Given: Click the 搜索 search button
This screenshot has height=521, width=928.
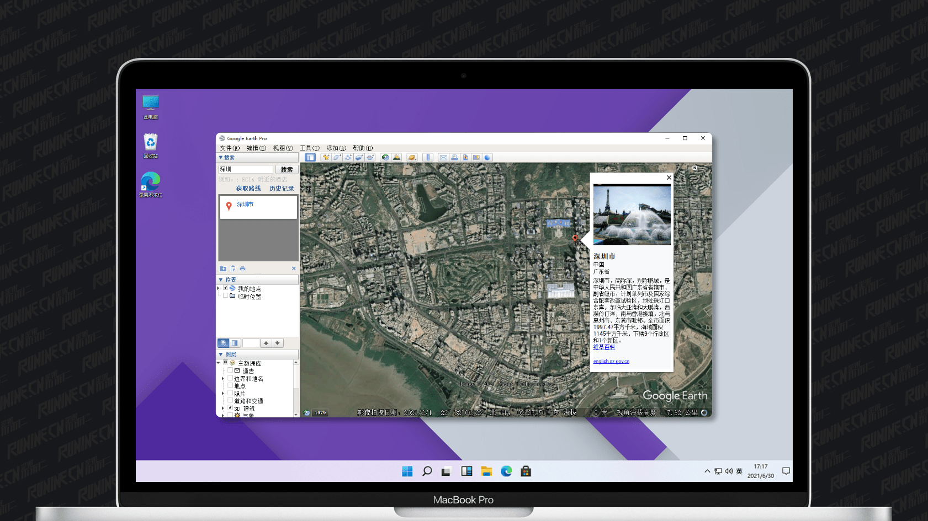Looking at the screenshot, I should [287, 169].
